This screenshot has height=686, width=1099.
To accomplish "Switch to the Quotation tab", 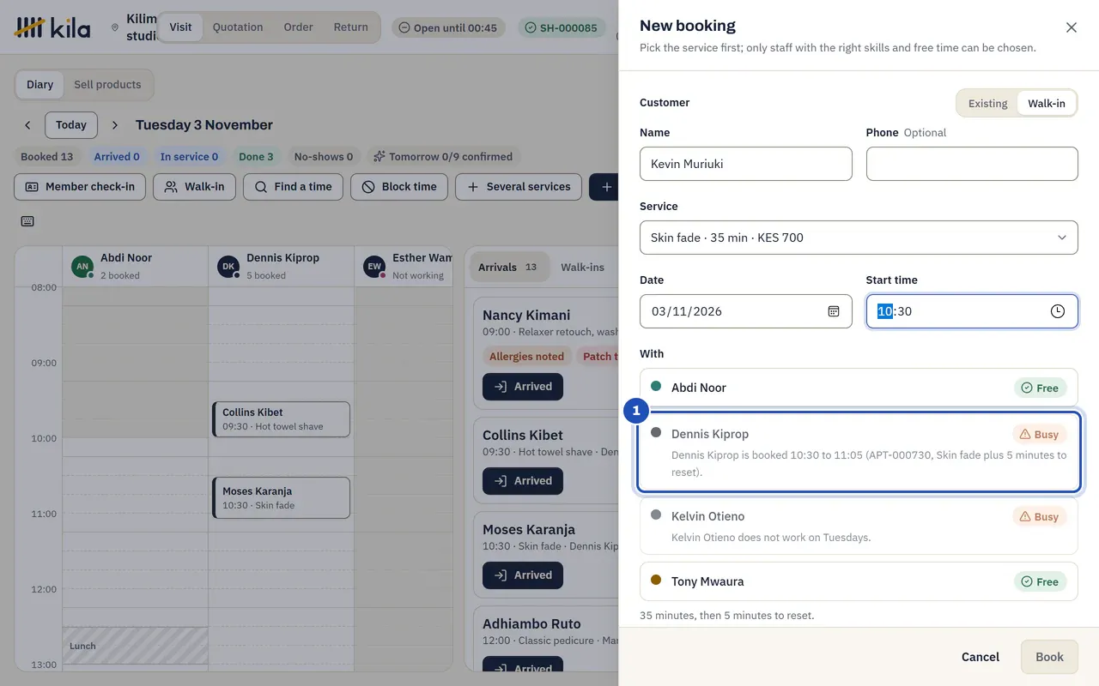I will tap(238, 27).
